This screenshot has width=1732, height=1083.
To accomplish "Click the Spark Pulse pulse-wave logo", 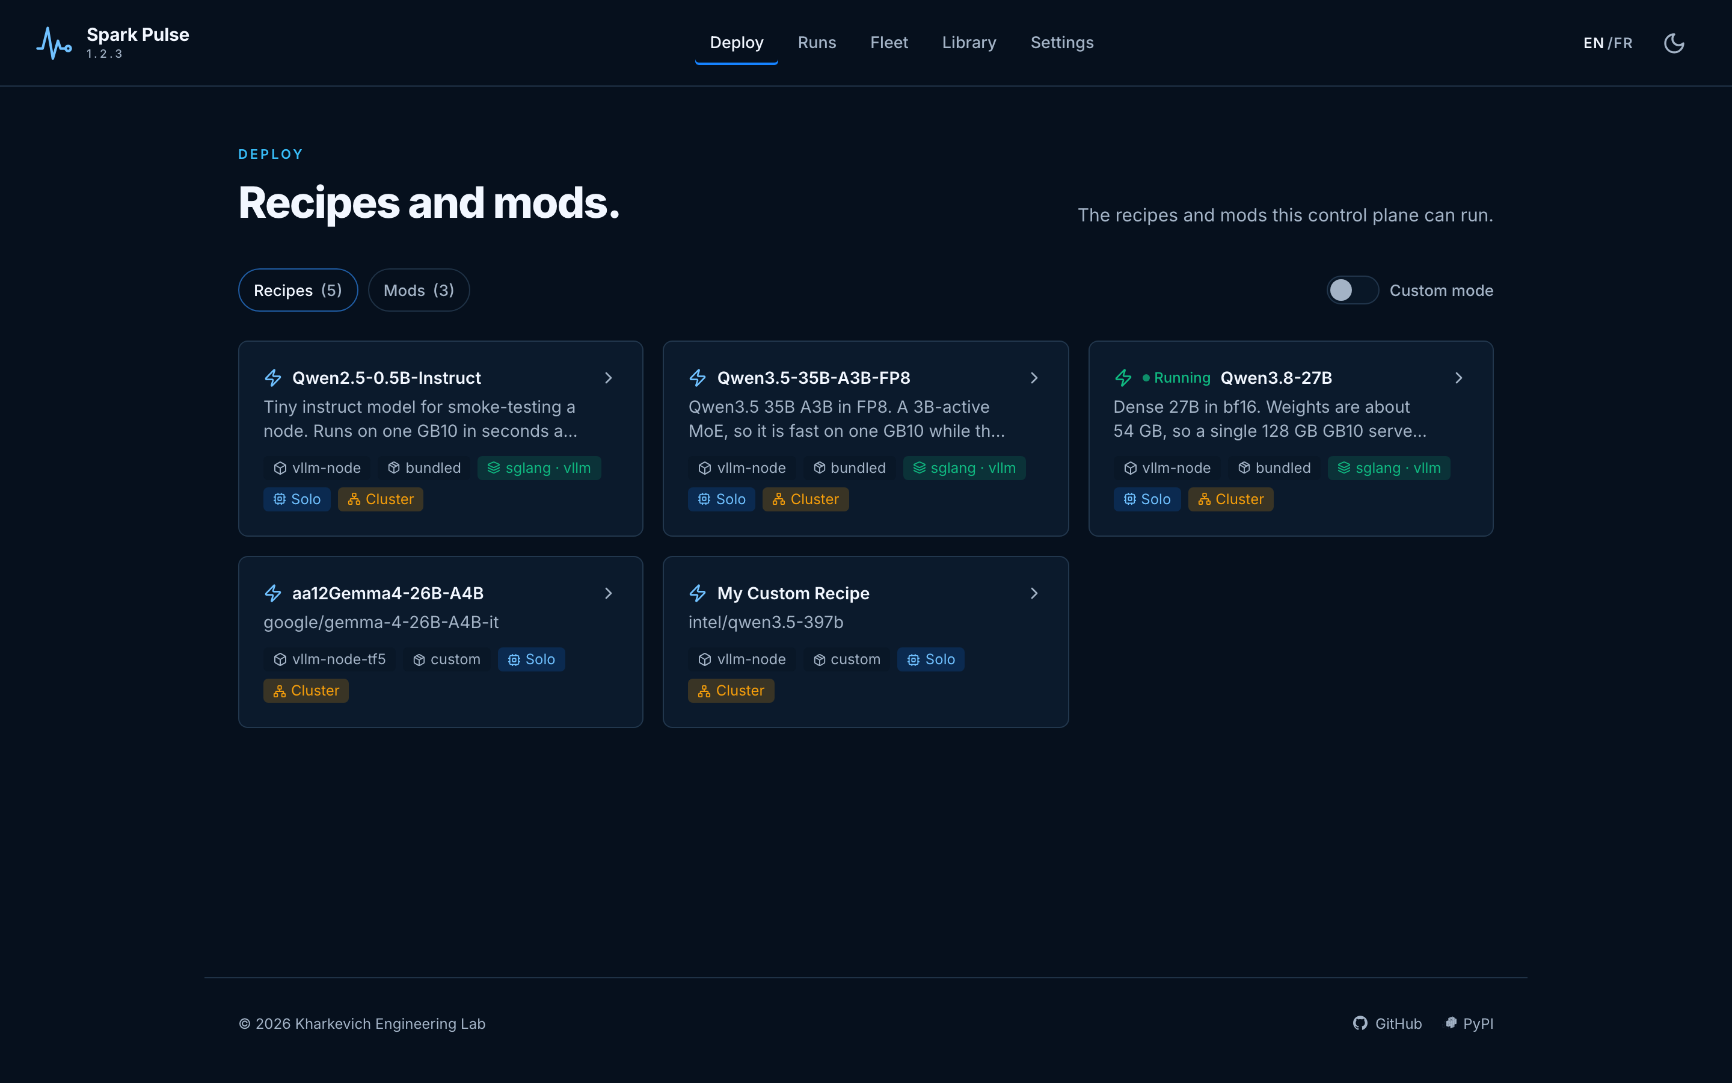I will point(54,43).
